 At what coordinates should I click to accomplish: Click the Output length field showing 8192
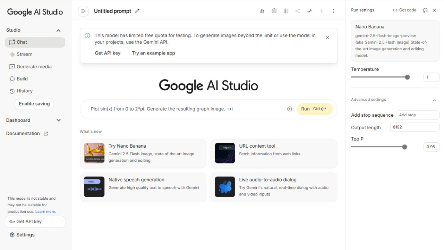pyautogui.click(x=415, y=127)
